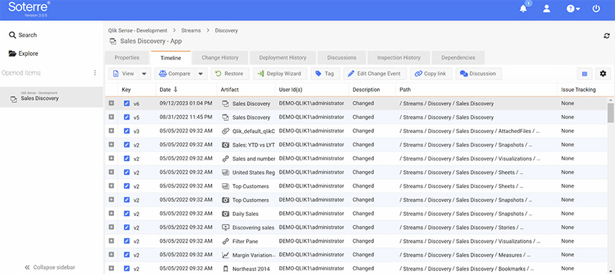Click the edit icon for v3
Screen dimensions: 615x274
coord(127,131)
